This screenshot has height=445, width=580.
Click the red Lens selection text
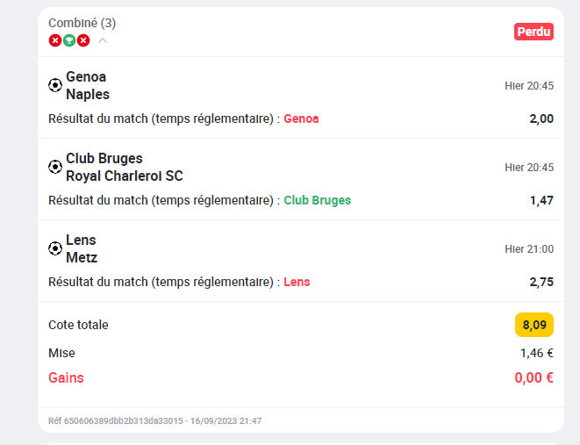pyautogui.click(x=297, y=282)
